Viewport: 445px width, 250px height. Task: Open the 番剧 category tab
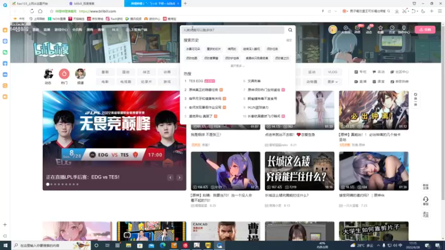[x=105, y=72]
